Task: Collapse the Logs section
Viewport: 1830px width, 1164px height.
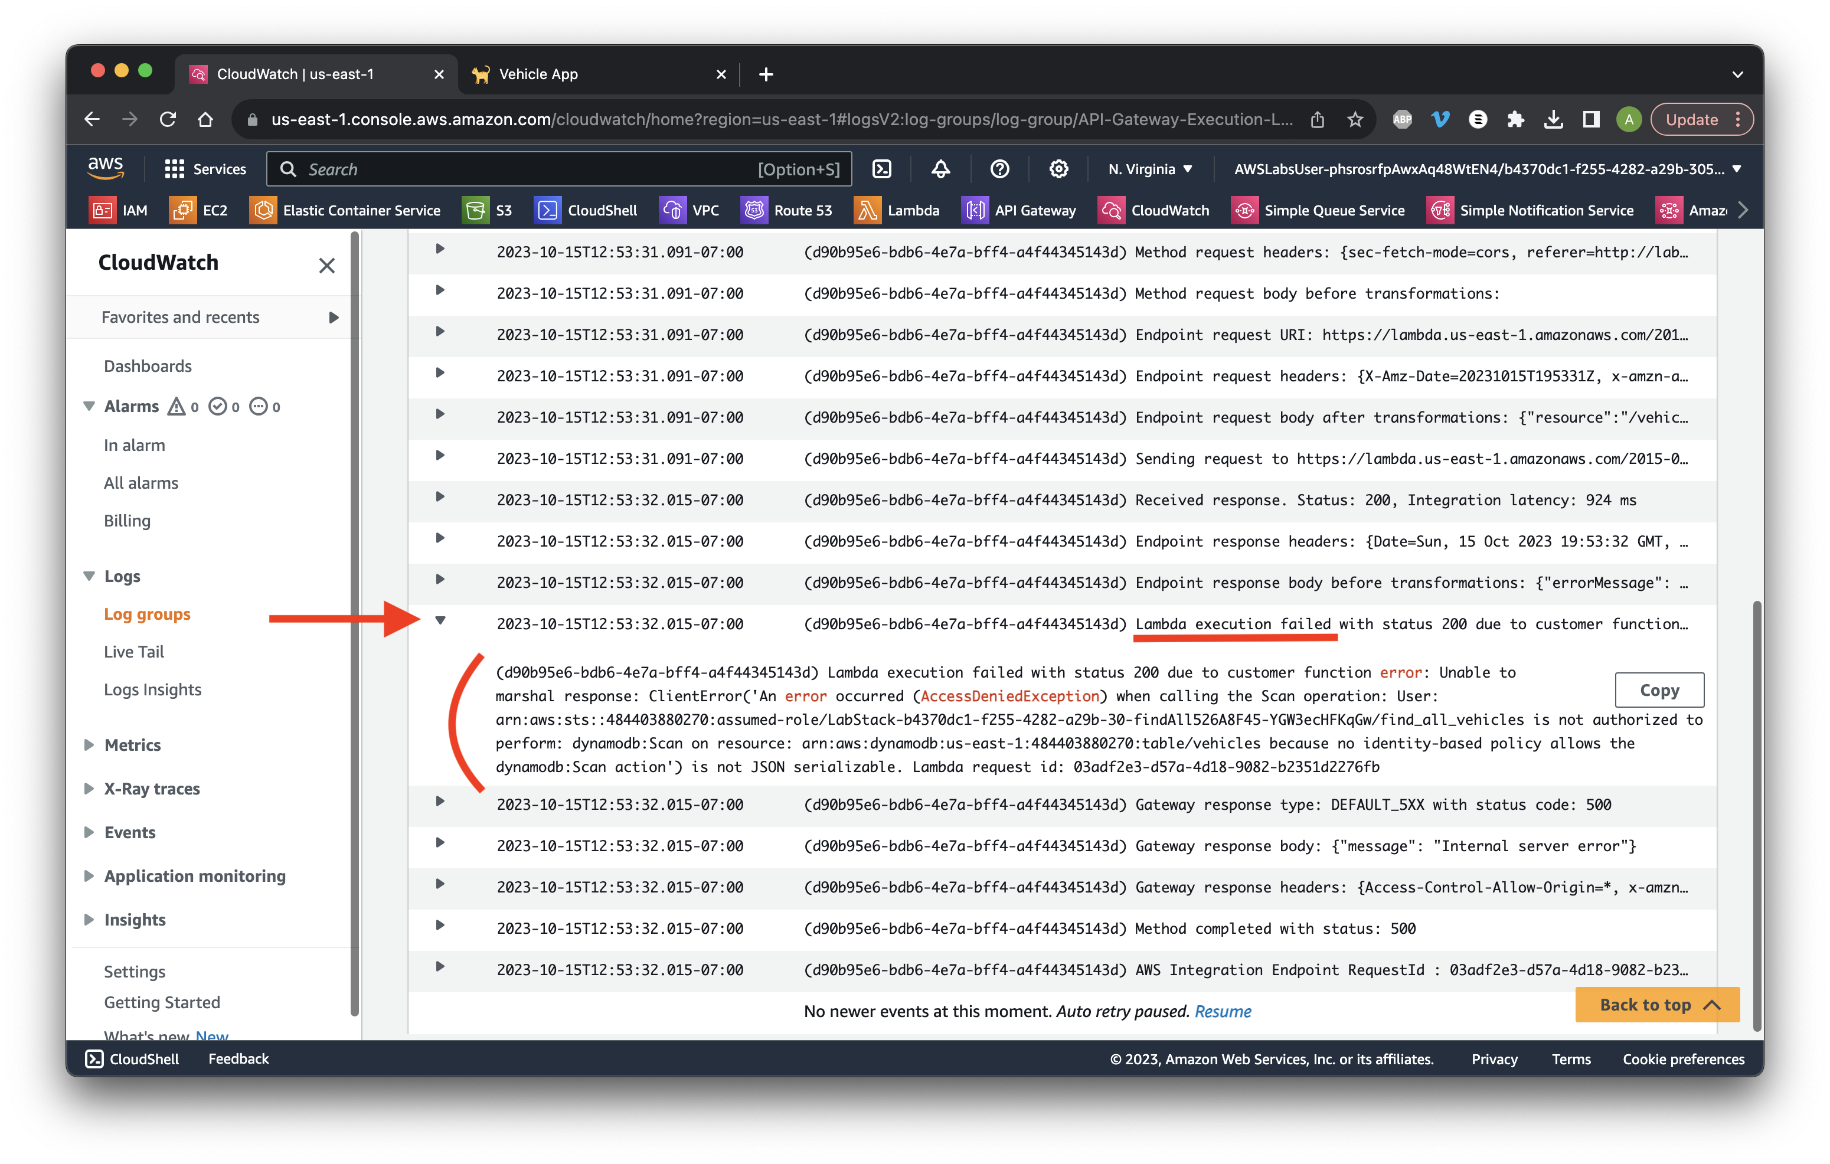Action: (x=89, y=576)
